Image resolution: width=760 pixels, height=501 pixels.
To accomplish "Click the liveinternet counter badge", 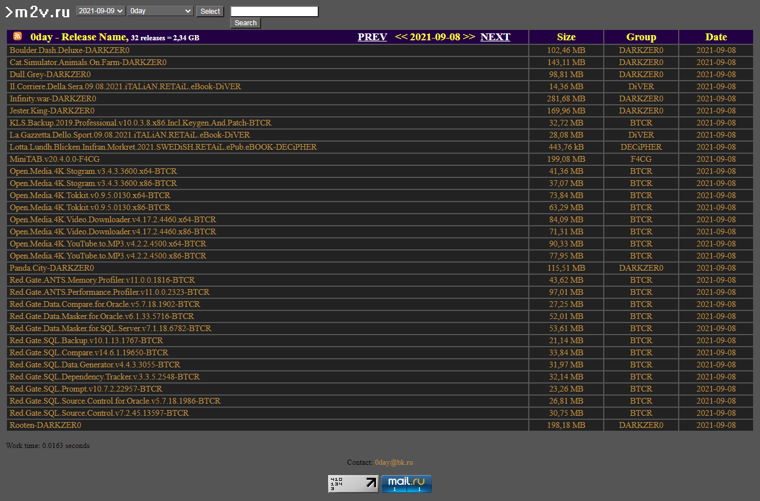I will pyautogui.click(x=353, y=484).
